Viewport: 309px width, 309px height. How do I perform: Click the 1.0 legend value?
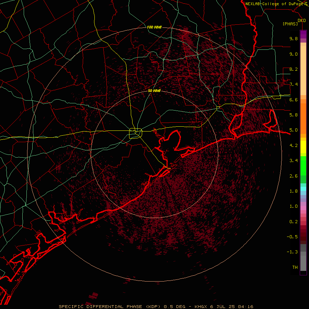(x=294, y=206)
